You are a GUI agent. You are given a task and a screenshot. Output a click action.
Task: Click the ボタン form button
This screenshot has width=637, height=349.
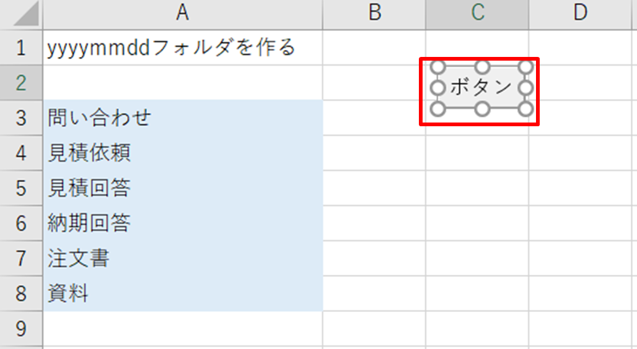pos(482,88)
